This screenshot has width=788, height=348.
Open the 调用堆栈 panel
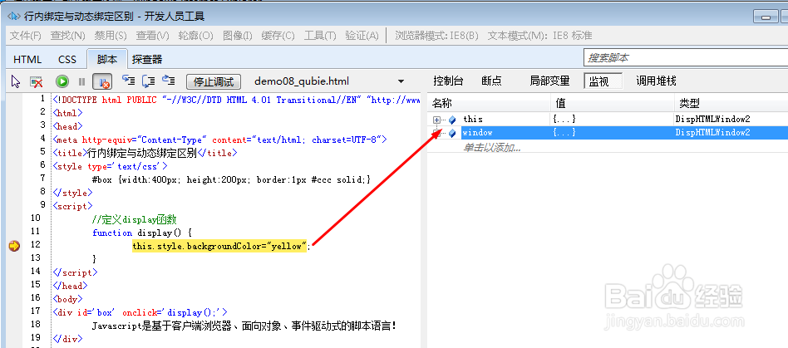[657, 81]
